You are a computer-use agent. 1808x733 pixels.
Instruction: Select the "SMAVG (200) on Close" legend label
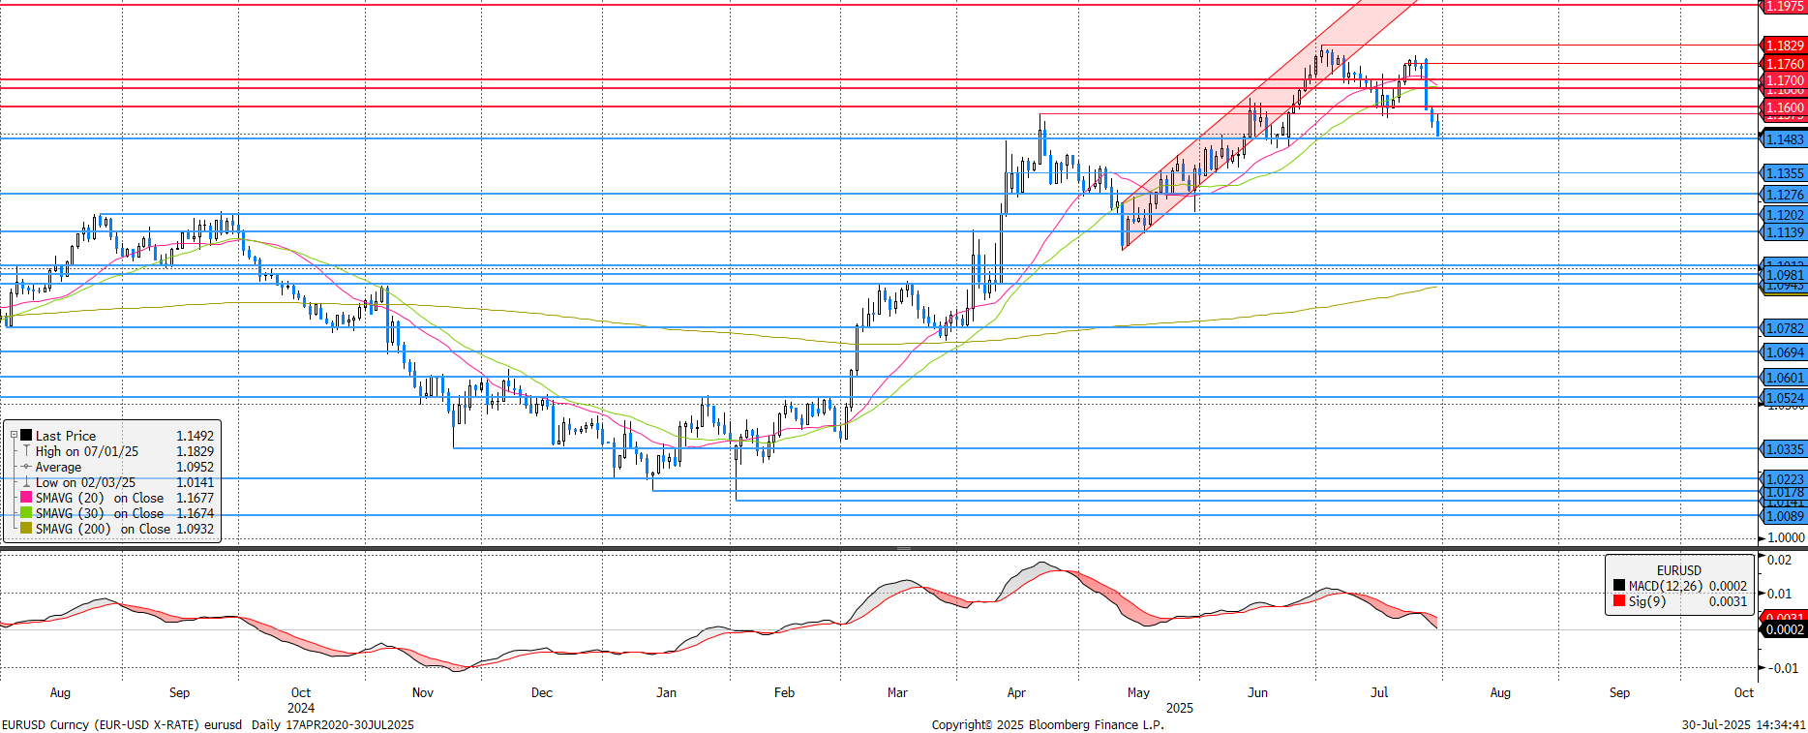(103, 529)
